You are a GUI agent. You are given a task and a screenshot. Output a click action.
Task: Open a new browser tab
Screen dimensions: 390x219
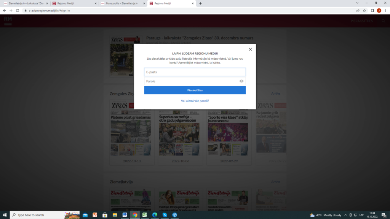(201, 3)
